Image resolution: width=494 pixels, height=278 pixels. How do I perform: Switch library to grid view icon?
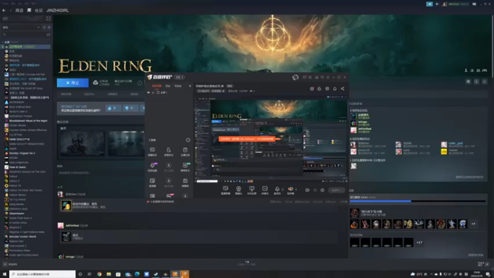(49, 19)
